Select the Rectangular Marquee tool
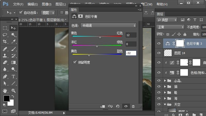 5,28
